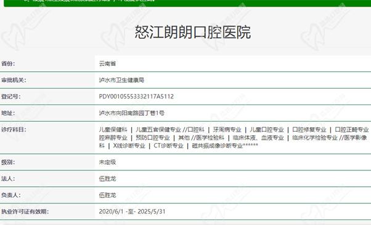Select the province value 云南省
Viewport: 371px width, 225px height.
click(107, 63)
